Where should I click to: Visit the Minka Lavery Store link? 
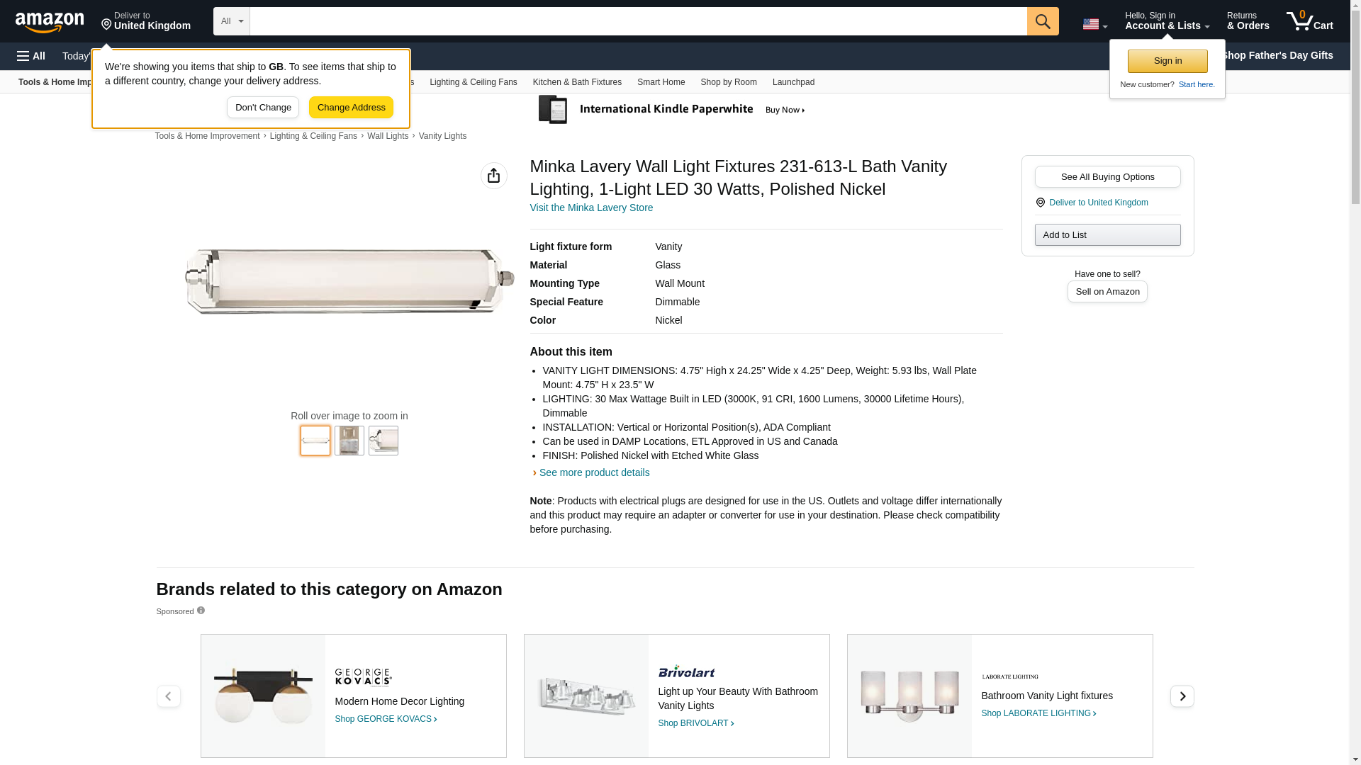pos(591,208)
